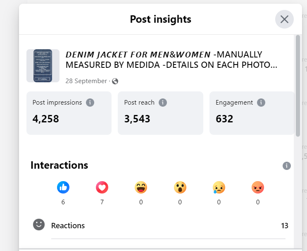Close the Post insights dialog
Screen dimensions: 307x251
click(284, 19)
